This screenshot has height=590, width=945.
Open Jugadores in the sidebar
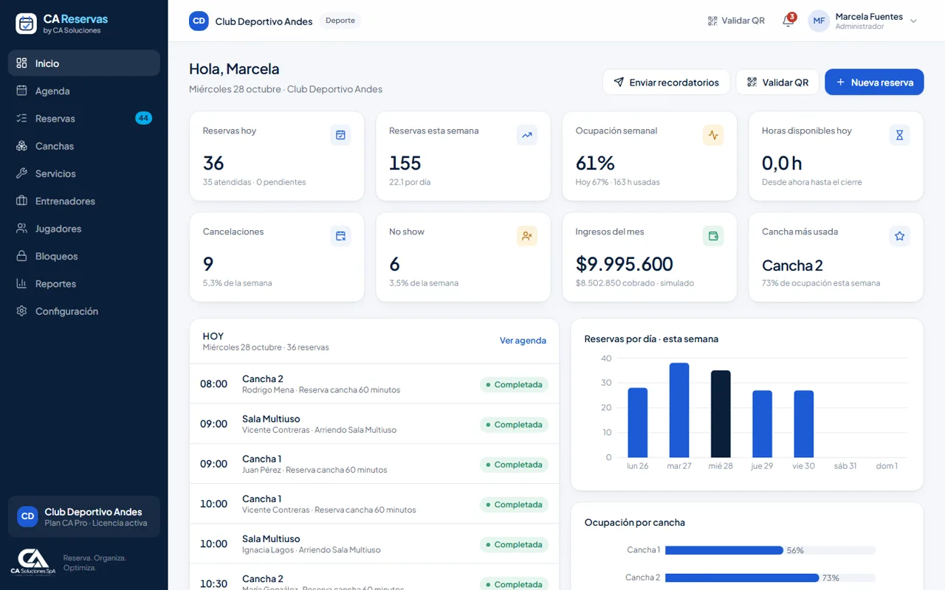[x=84, y=229]
